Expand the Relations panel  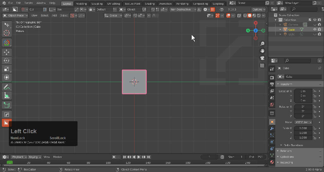286,151
